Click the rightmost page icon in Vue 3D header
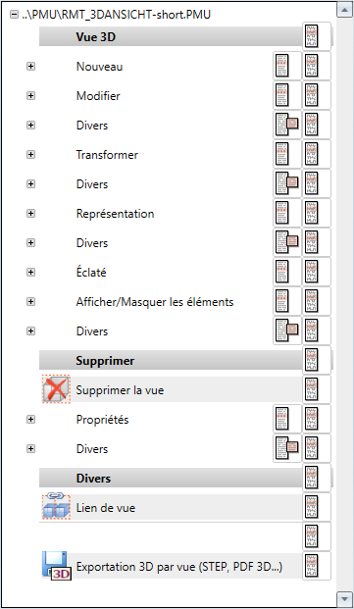 [317, 36]
